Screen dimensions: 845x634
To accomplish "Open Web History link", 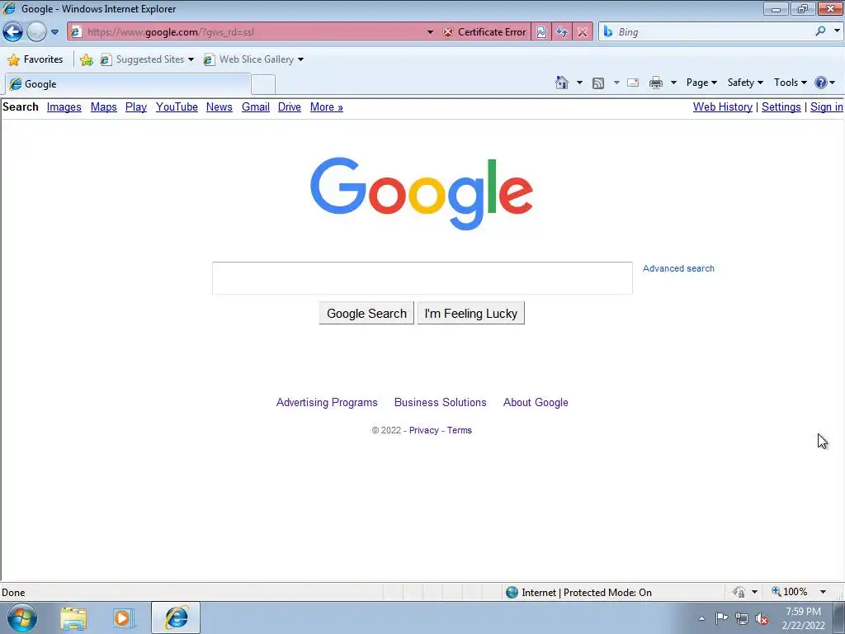I will [x=723, y=106].
